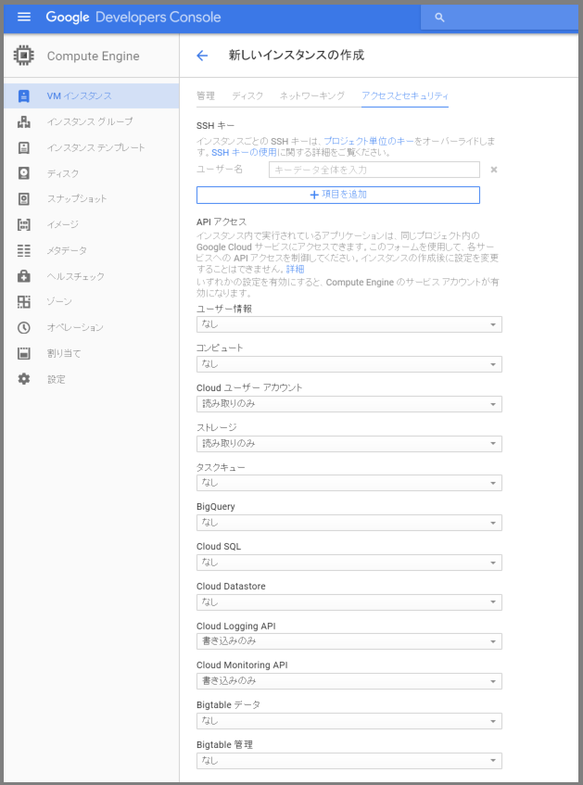The image size is (583, 785).
Task: Click the ヘルスチェック sidebar icon
Action: [x=23, y=276]
